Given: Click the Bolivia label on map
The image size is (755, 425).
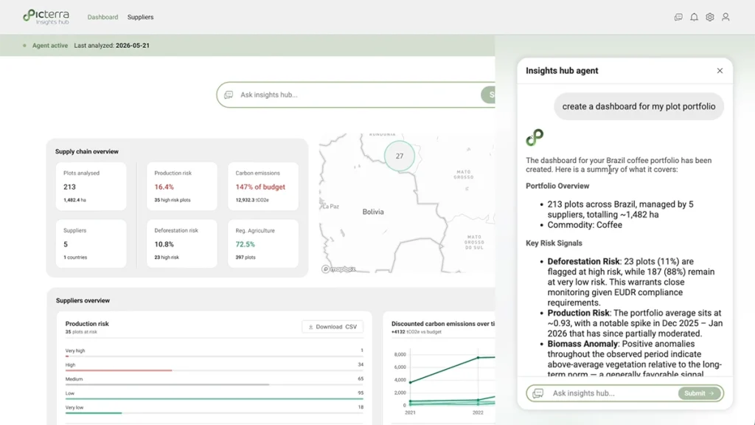Looking at the screenshot, I should [x=372, y=212].
